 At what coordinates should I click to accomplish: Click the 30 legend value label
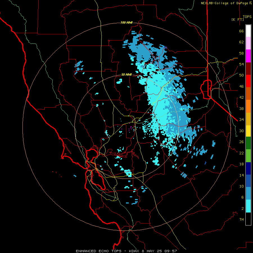point(241,131)
